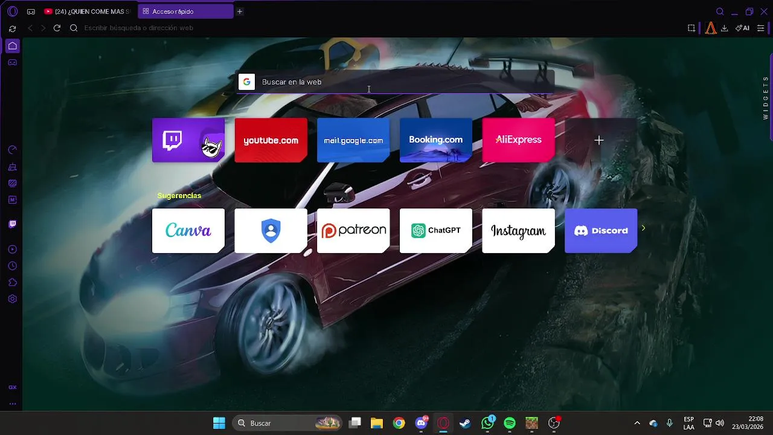Open the striped square sidebar icon
Screen dimensions: 773x435
[x=12, y=183]
